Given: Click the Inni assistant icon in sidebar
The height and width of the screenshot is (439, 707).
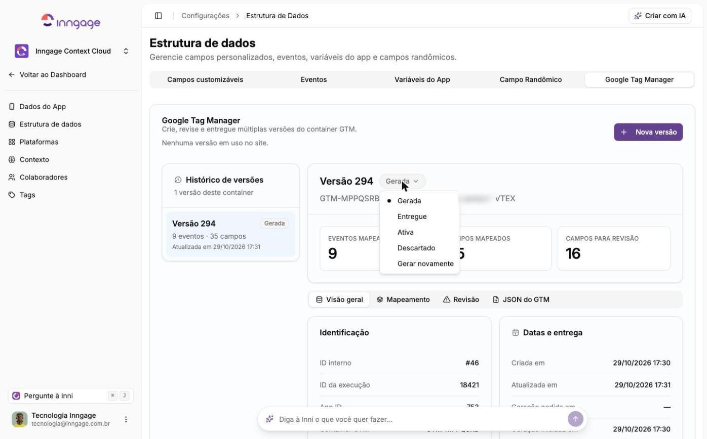Looking at the screenshot, I should coord(16,396).
